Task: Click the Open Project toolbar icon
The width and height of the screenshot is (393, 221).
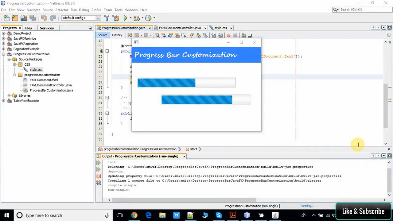Action: pyautogui.click(x=24, y=18)
